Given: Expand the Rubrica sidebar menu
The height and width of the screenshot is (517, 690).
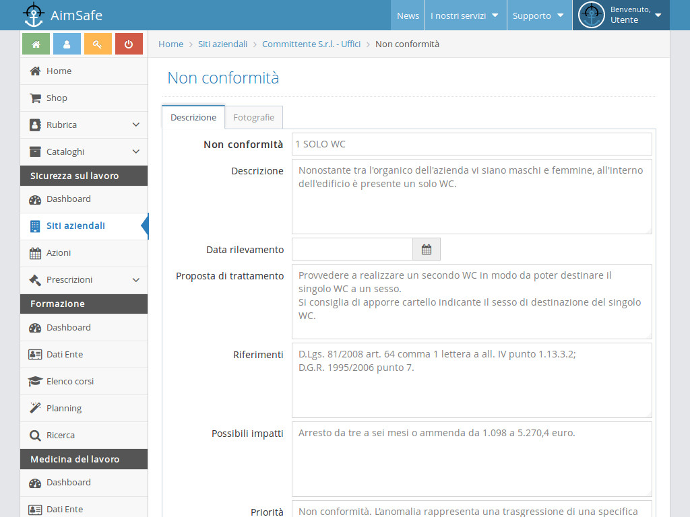Looking at the screenshot, I should [84, 125].
